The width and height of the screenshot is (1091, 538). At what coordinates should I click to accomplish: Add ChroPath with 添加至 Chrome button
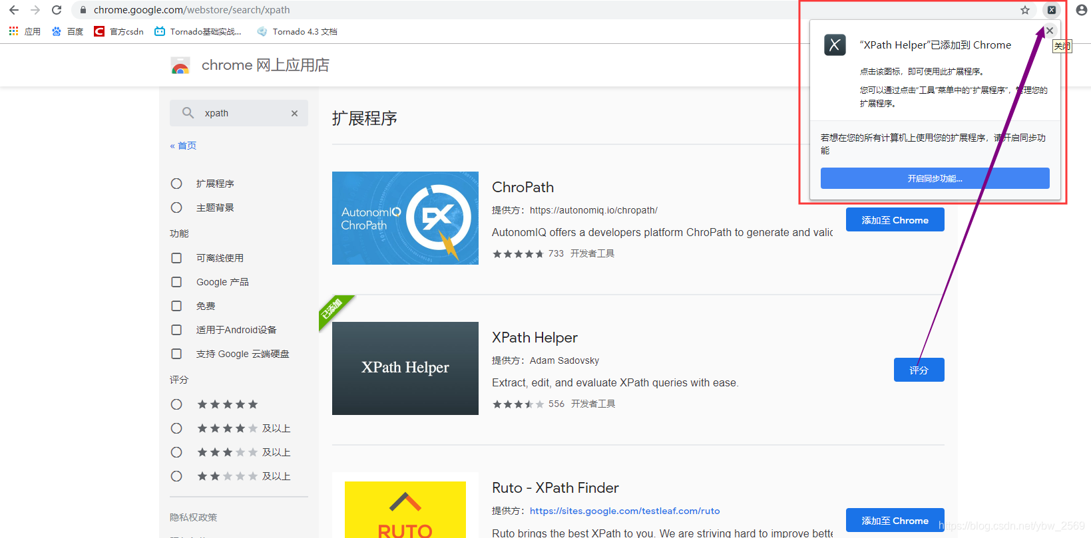pyautogui.click(x=895, y=220)
